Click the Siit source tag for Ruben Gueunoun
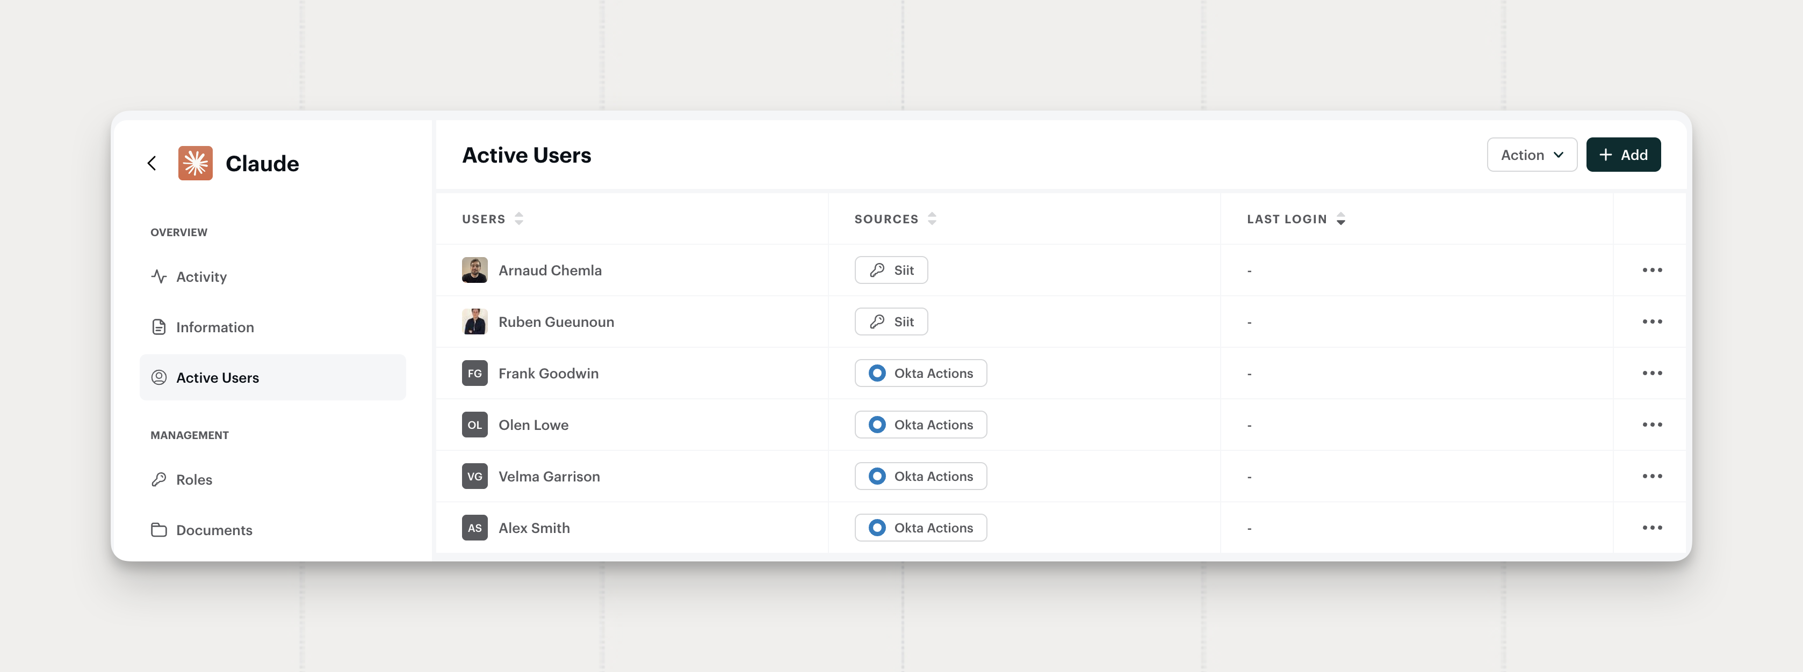 891,322
